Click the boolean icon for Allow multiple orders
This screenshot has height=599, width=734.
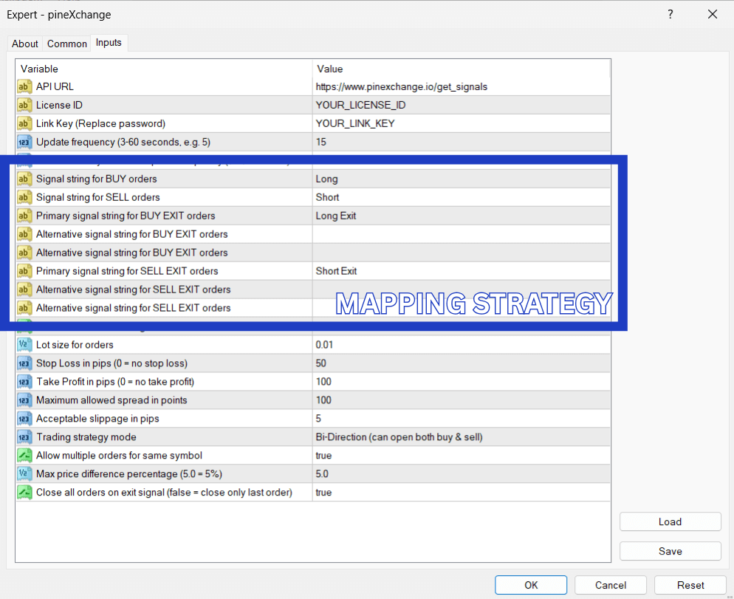pyautogui.click(x=24, y=456)
